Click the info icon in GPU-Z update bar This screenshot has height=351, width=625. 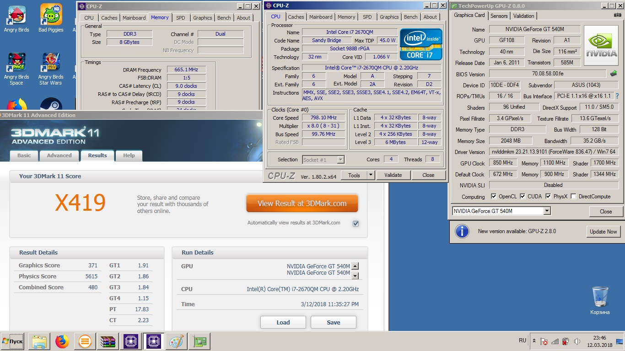pos(462,231)
